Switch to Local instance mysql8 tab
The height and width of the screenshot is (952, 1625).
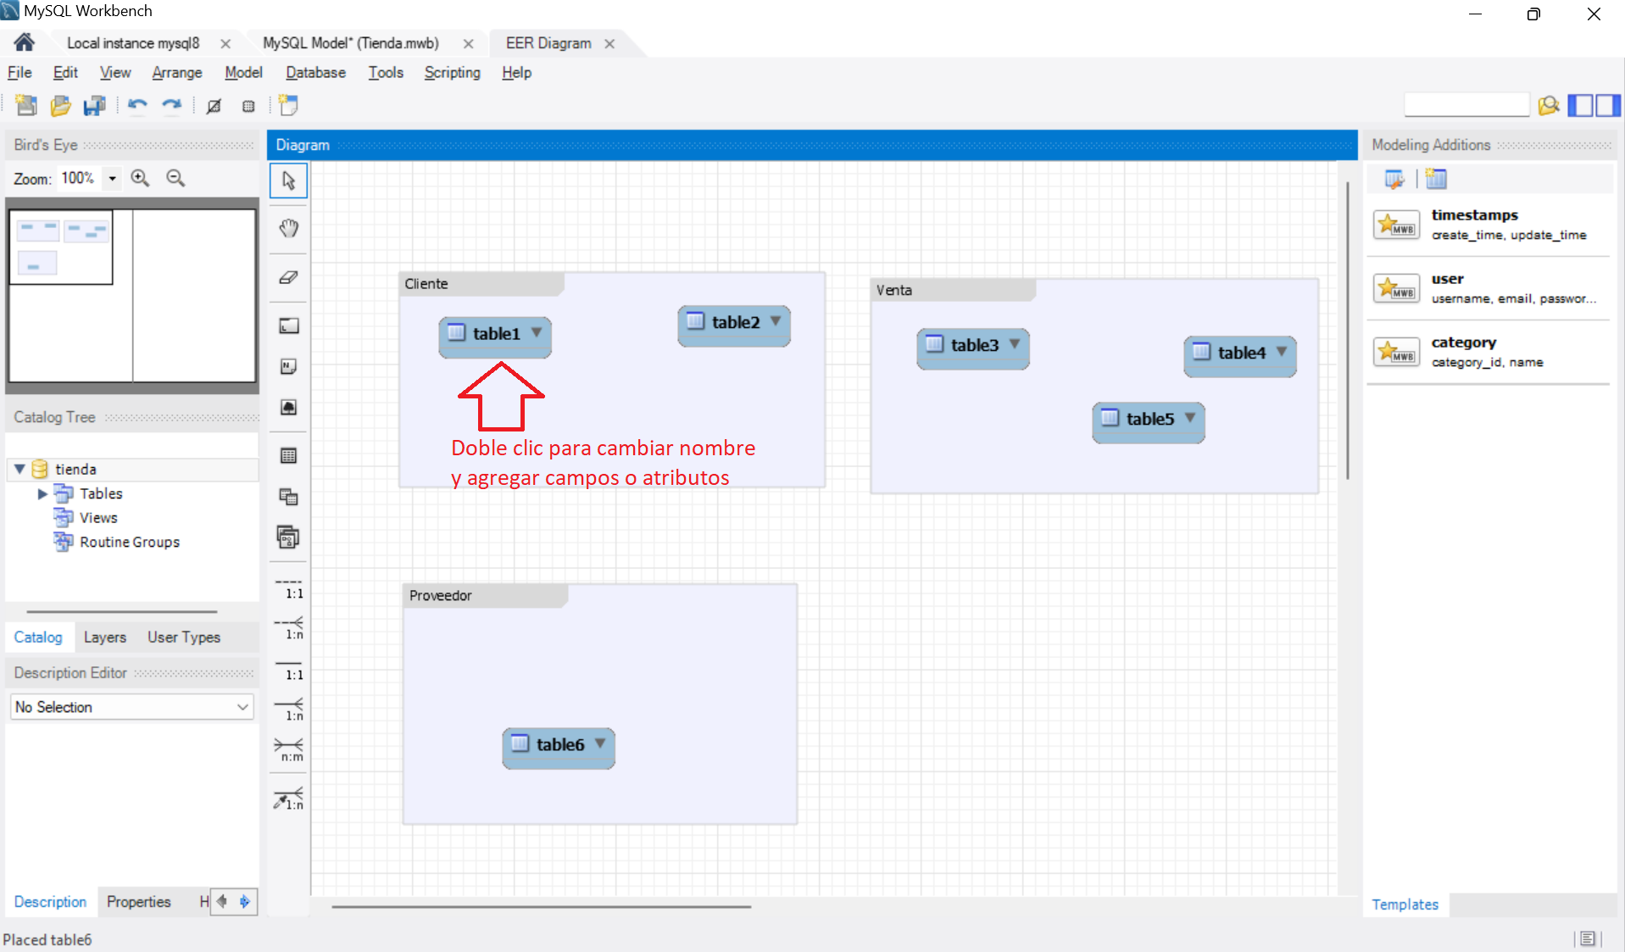click(133, 43)
